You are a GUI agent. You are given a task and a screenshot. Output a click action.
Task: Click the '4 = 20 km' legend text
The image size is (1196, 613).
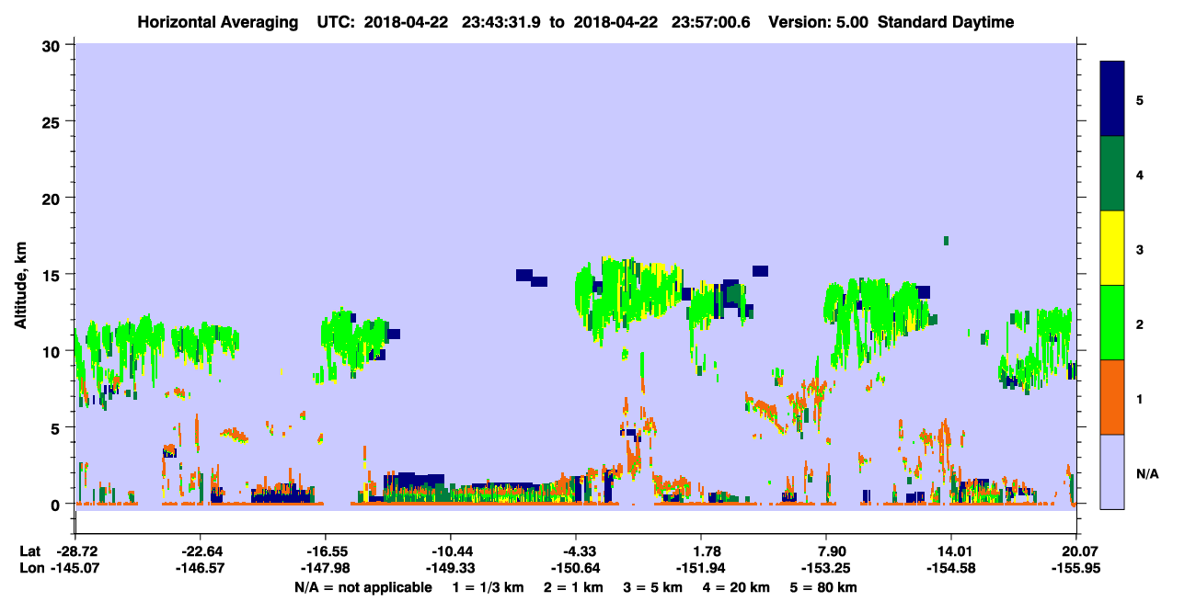coord(739,587)
